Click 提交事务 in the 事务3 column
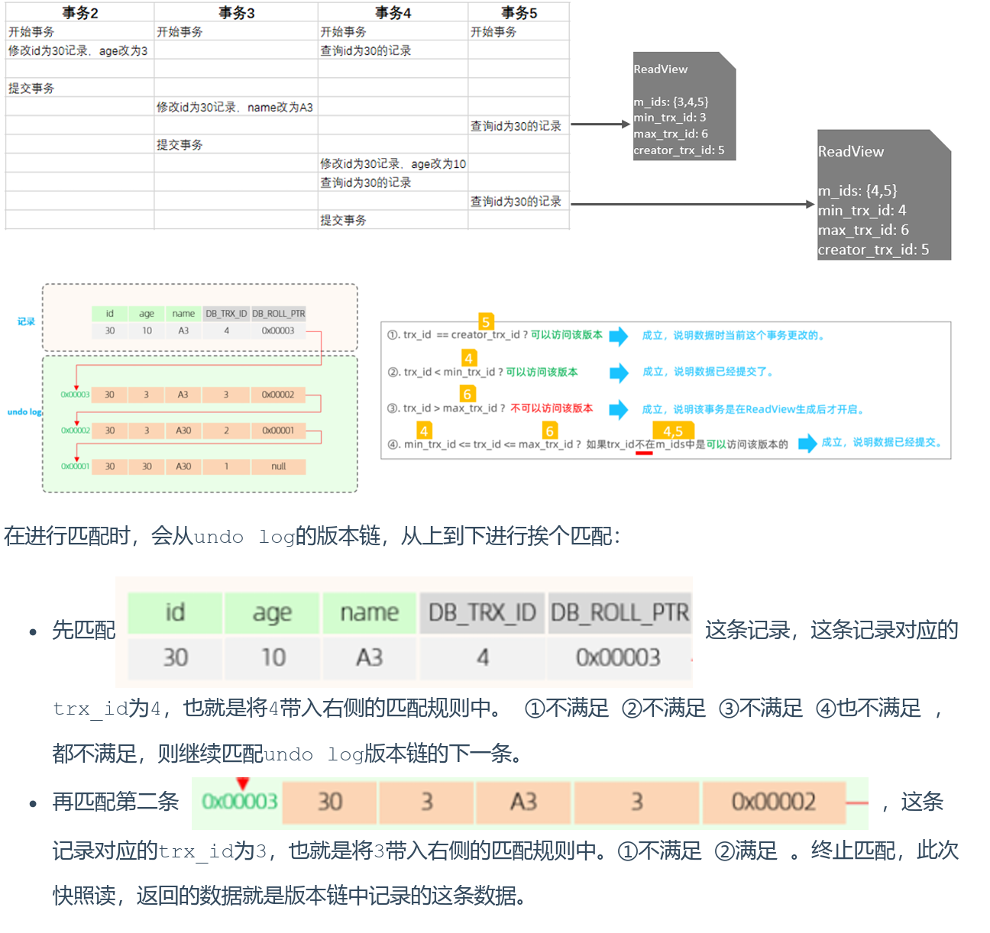This screenshot has width=990, height=933. point(180,144)
